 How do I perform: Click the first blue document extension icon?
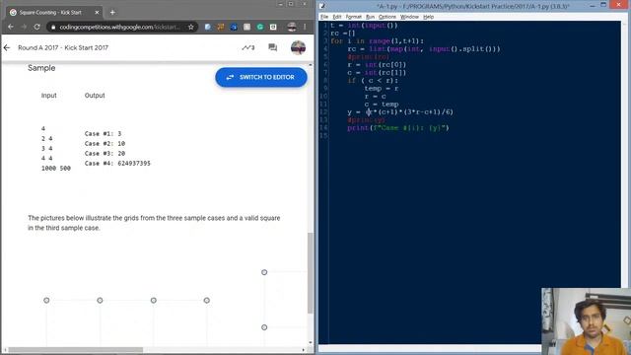[208, 27]
